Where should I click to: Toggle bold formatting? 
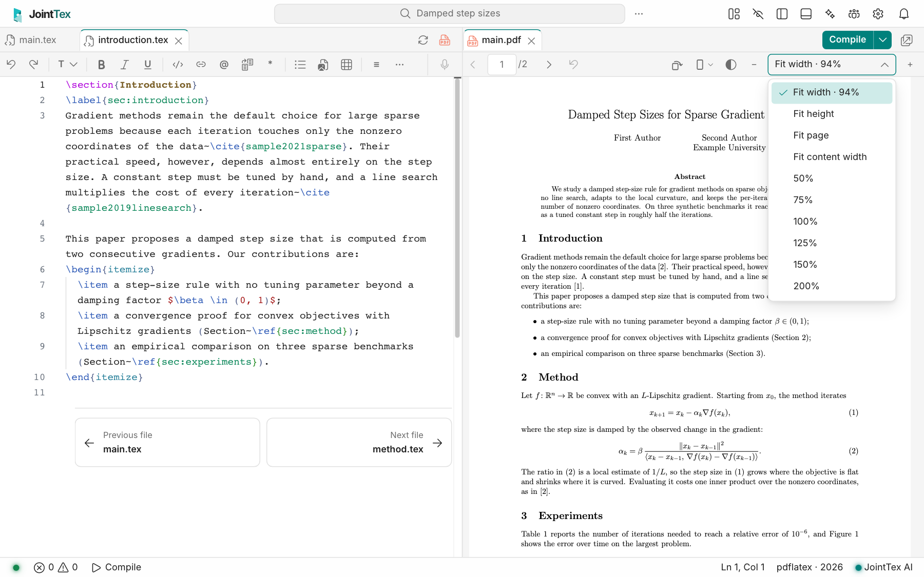(x=101, y=64)
